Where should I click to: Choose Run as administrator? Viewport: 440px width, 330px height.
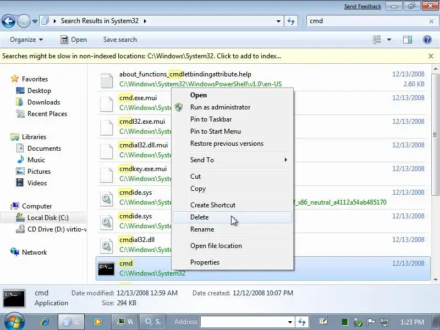[x=232, y=107]
